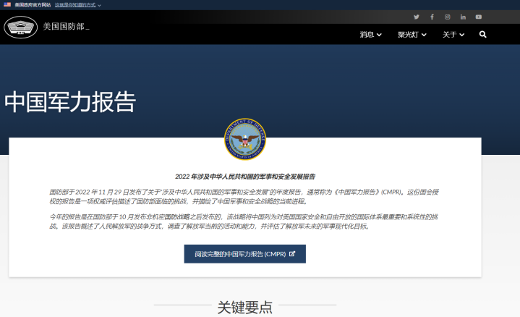520x317 pixels.
Task: Click paragraph starting 今年的报告是在国防部
Action: [x=244, y=221]
